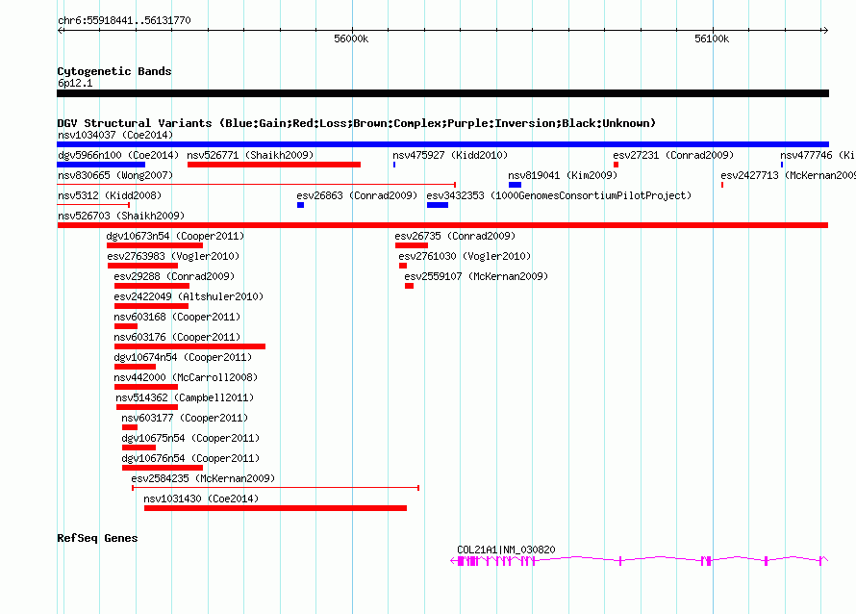
Task: Select the RefSeq Genes track title
Action: coord(97,538)
